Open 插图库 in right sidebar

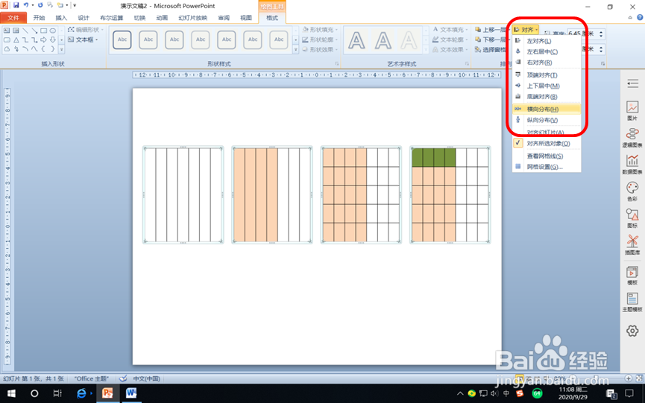[x=632, y=245]
